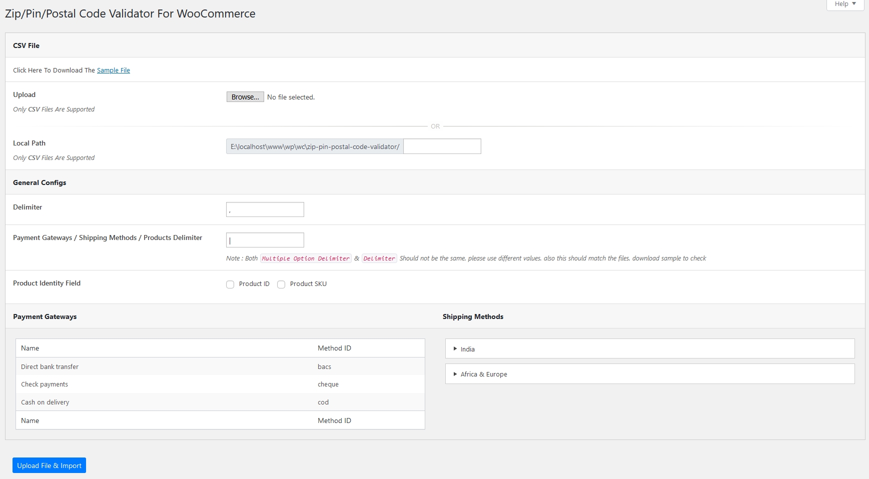Open the Help dropdown
This screenshot has width=869, height=479.
(844, 4)
